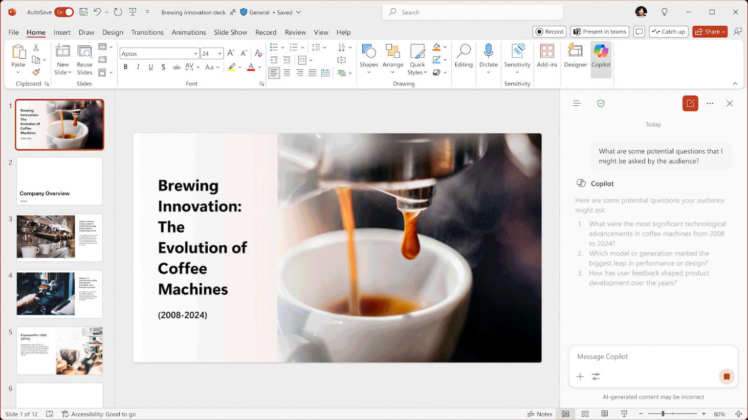This screenshot has height=420, width=748.
Task: Start new Copilot chat with red icon
Action: point(690,103)
